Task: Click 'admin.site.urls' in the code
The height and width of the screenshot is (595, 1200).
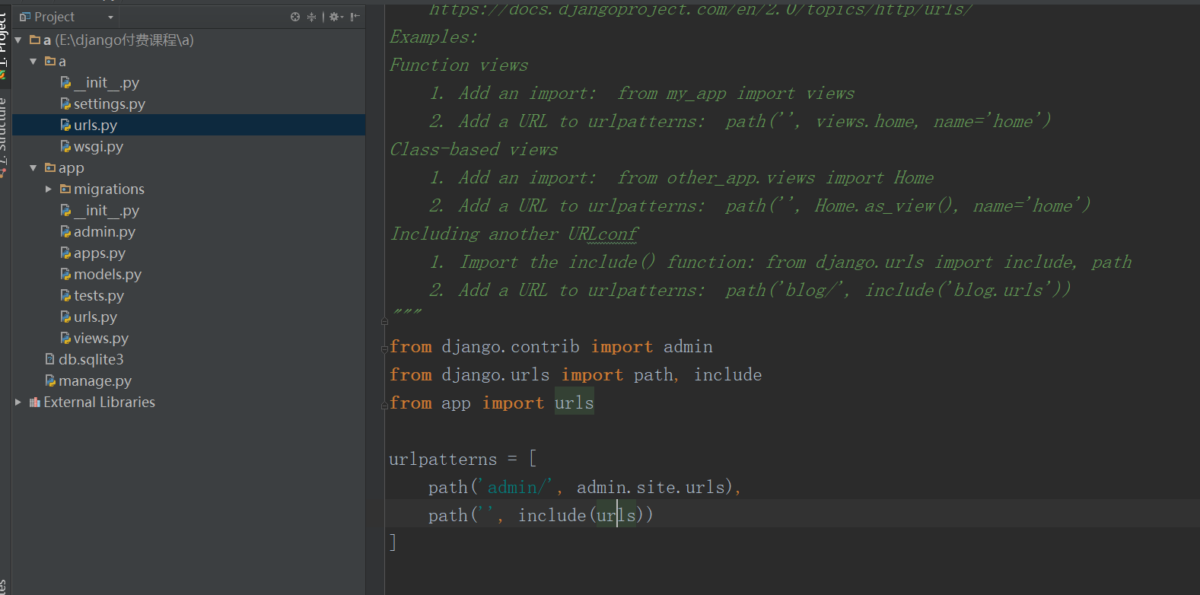Action: (x=651, y=487)
